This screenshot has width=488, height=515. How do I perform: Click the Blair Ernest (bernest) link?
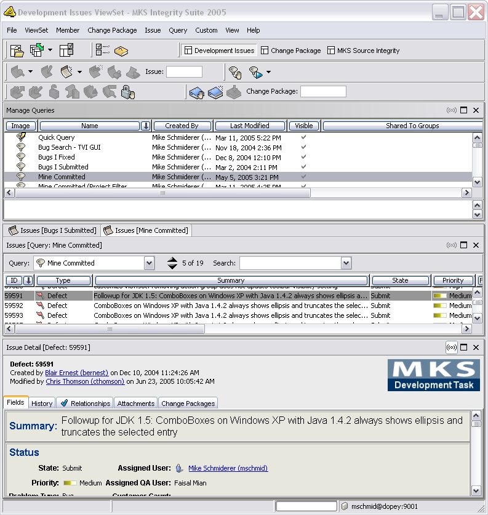76,373
